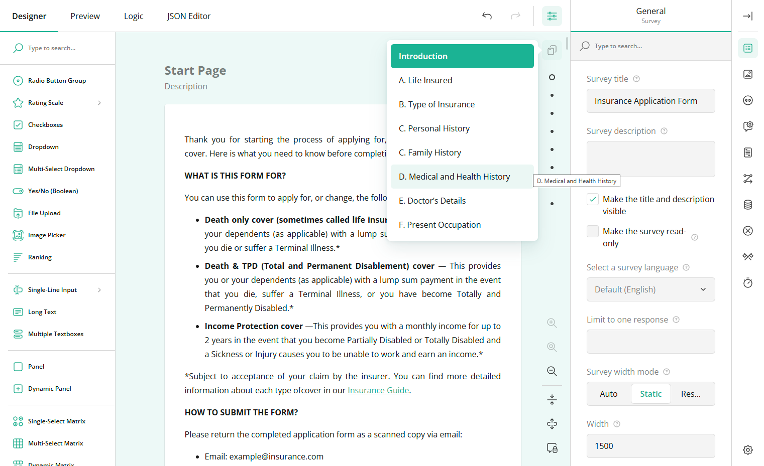The image size is (764, 466).
Task: Switch to the Logic tab
Action: 134,16
